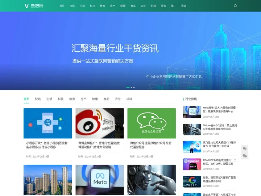Open article title 微博品牌推广
This screenshot has height=196, width=261.
click(x=99, y=145)
